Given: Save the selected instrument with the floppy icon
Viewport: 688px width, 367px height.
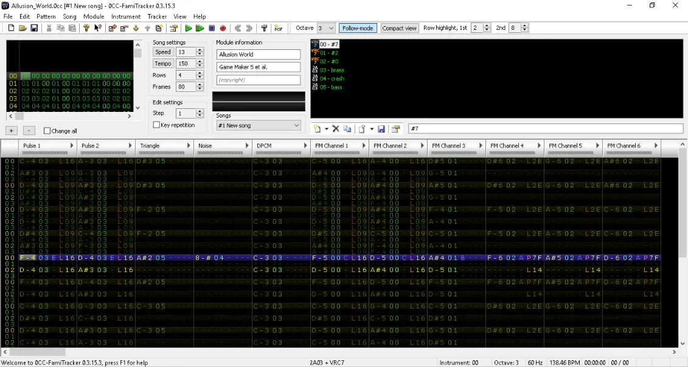Looking at the screenshot, I should point(381,128).
